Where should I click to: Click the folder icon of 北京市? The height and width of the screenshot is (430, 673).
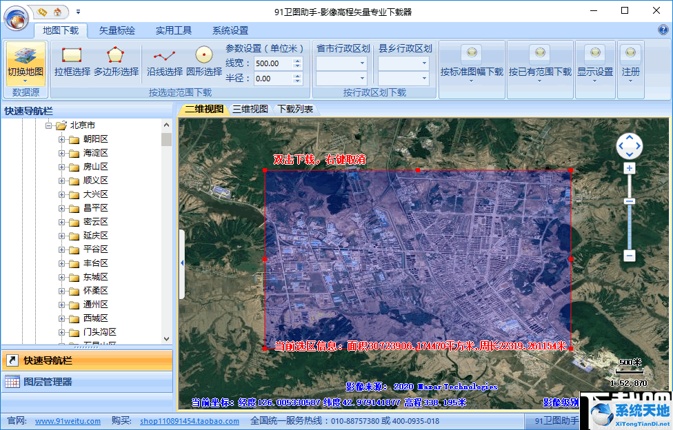click(61, 125)
